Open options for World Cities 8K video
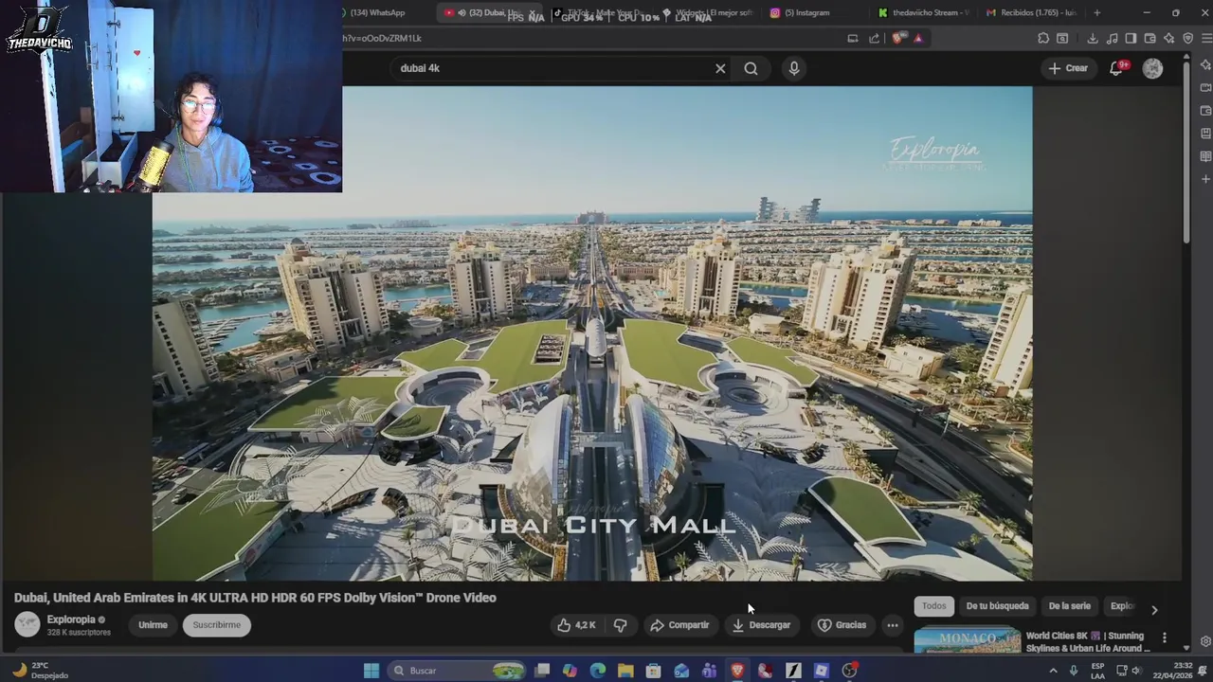The height and width of the screenshot is (682, 1213). (1165, 638)
